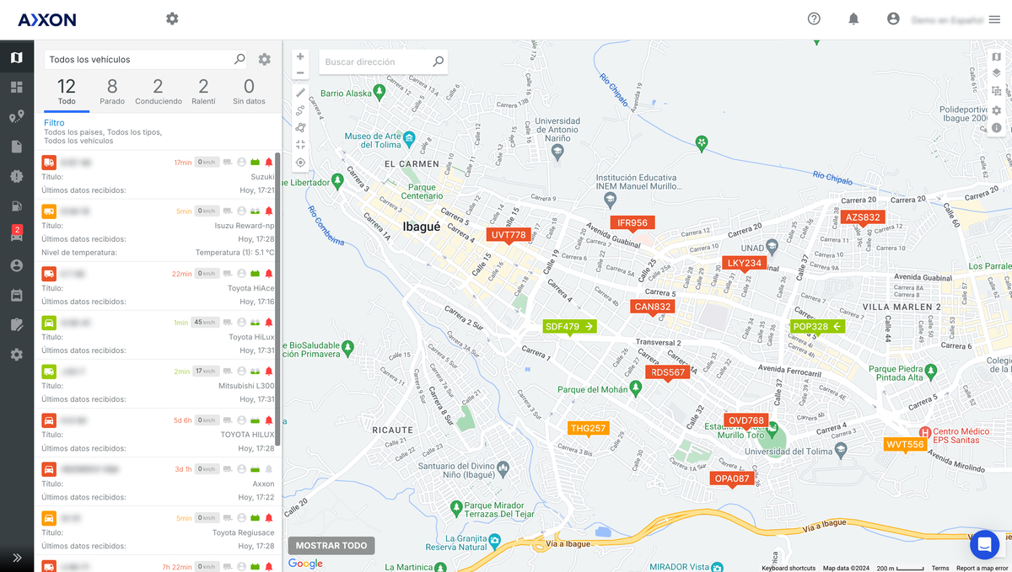Select the UVT778 vehicle marker
The height and width of the screenshot is (572, 1012).
click(509, 235)
